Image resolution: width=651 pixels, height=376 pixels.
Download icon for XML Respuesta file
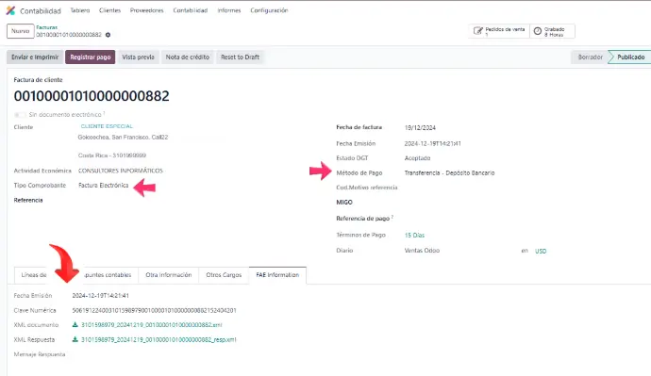75,339
